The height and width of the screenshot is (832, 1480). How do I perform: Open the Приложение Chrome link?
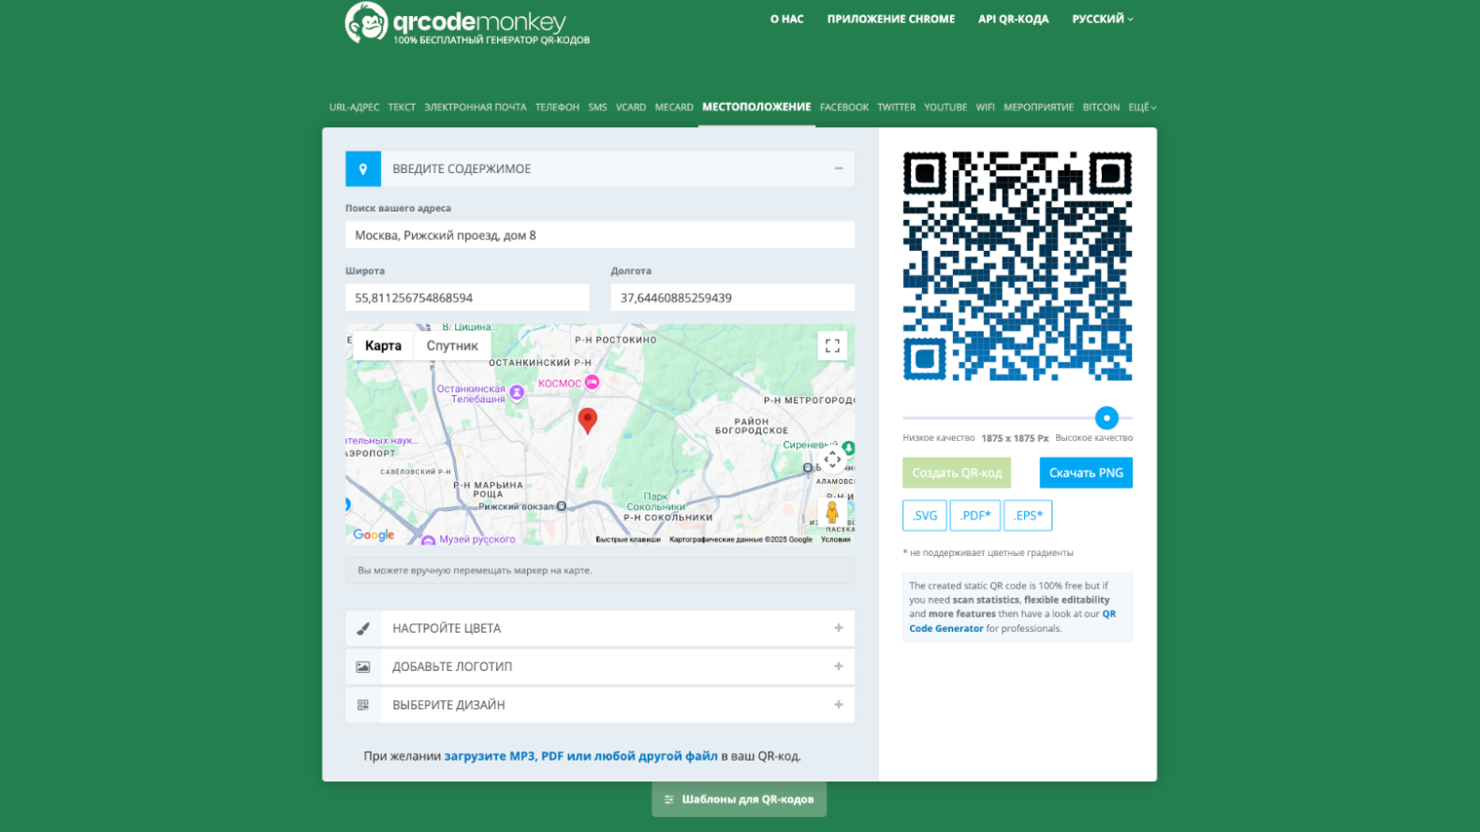(891, 19)
